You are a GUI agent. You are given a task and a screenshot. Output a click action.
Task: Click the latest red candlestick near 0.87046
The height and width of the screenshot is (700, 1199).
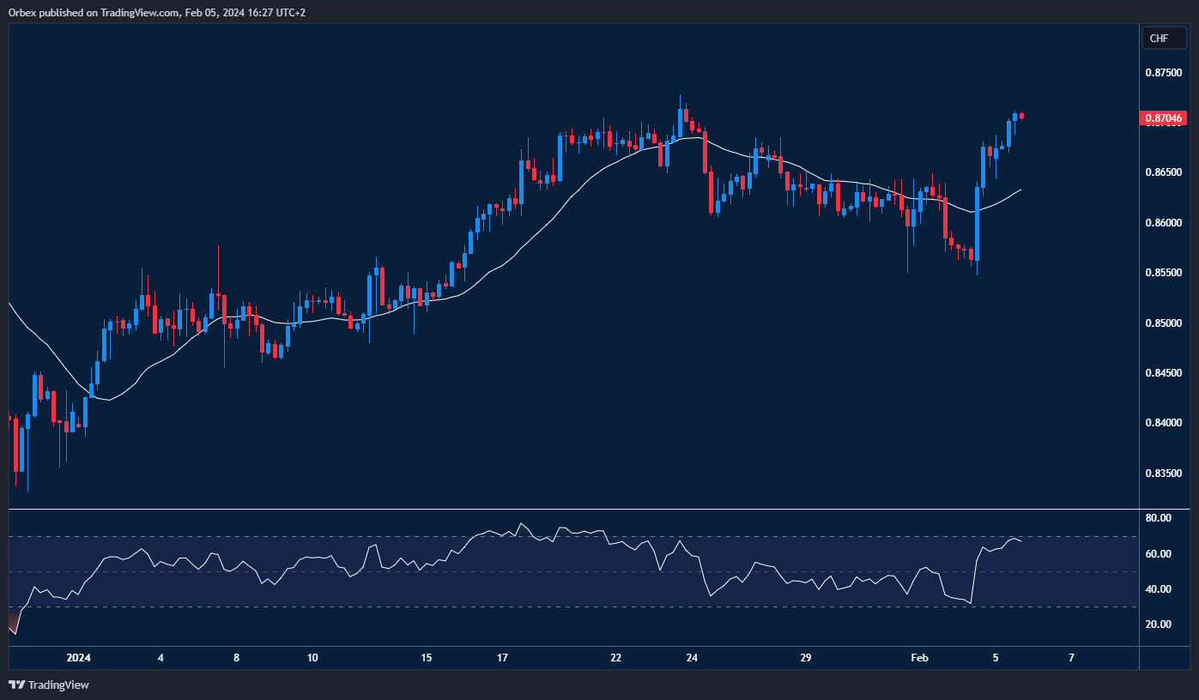point(1021,116)
